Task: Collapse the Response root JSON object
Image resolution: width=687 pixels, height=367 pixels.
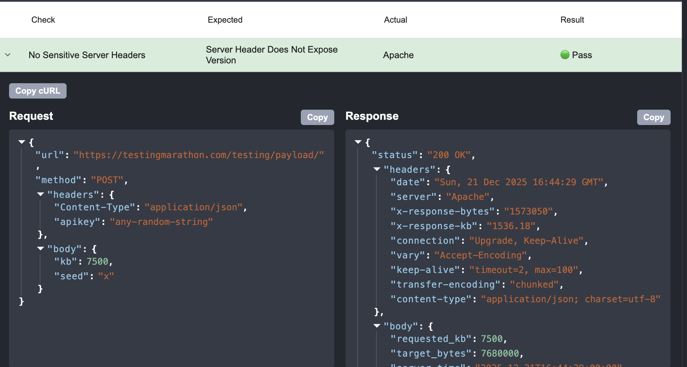Action: pos(358,141)
